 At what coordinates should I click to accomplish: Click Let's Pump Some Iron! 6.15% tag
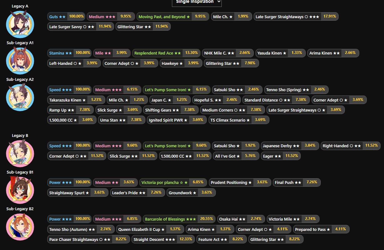coord(176,90)
